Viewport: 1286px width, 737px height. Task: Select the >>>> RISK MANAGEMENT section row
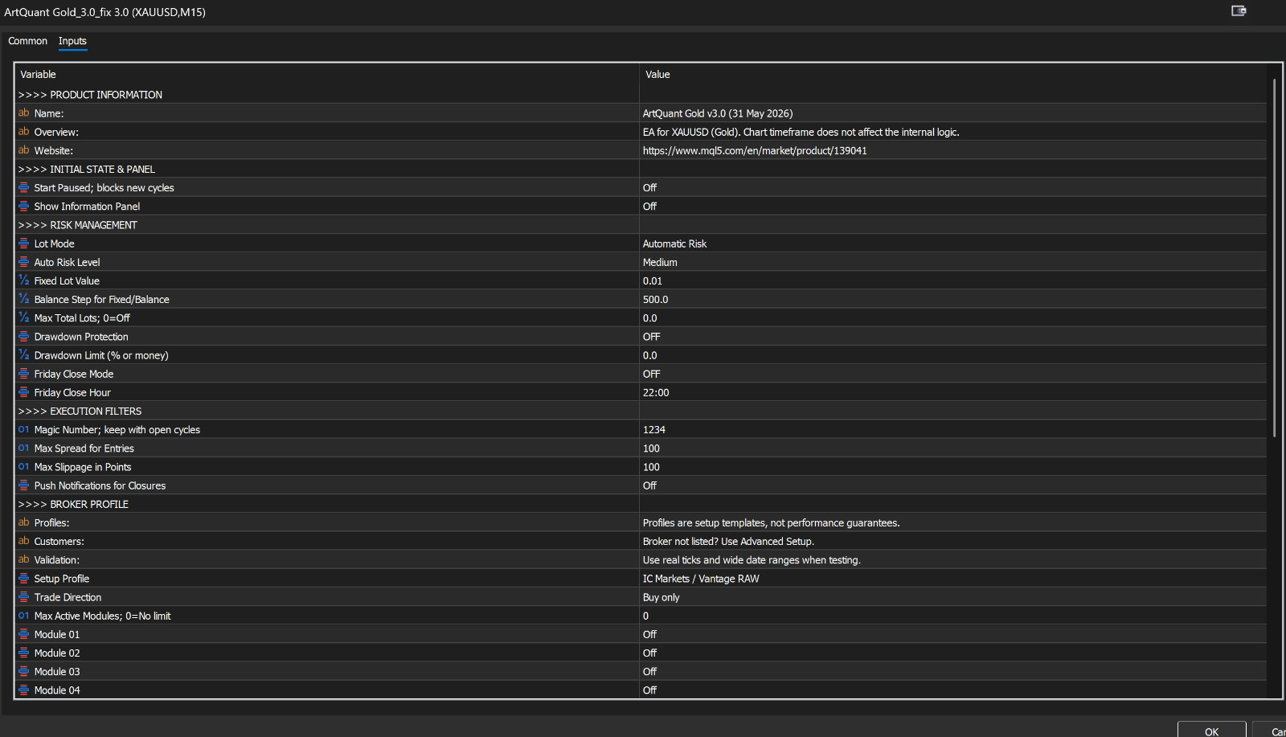tap(641, 225)
